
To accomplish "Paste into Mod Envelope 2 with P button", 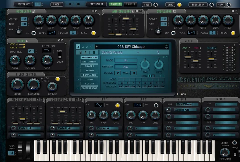I will pos(80,100).
